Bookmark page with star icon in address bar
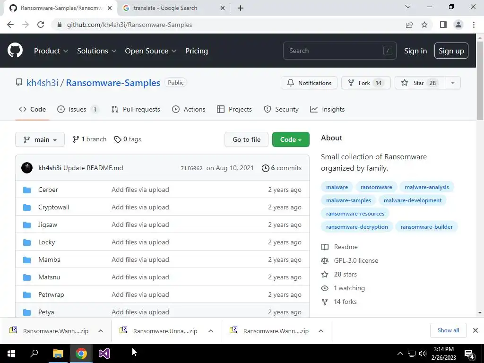This screenshot has height=363, width=484. 424,25
